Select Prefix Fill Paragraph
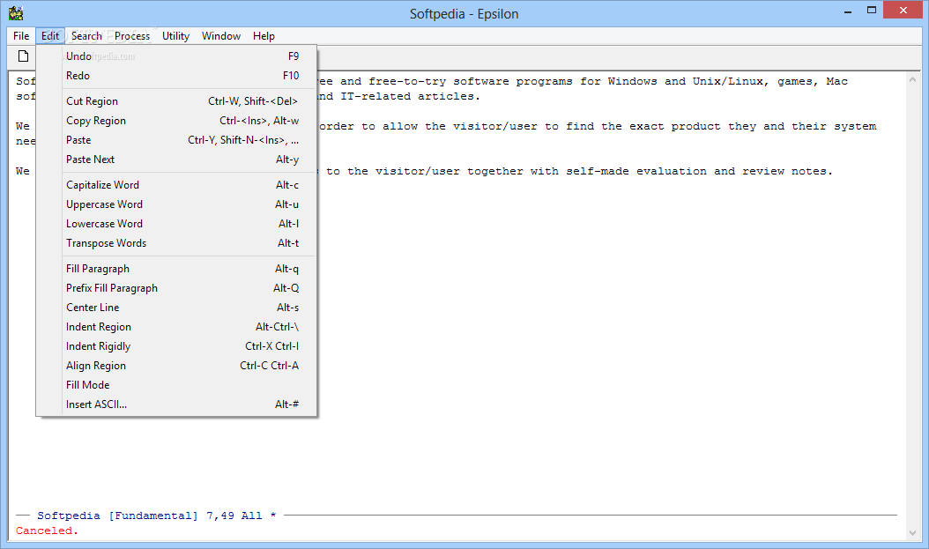This screenshot has height=549, width=929. (x=176, y=288)
